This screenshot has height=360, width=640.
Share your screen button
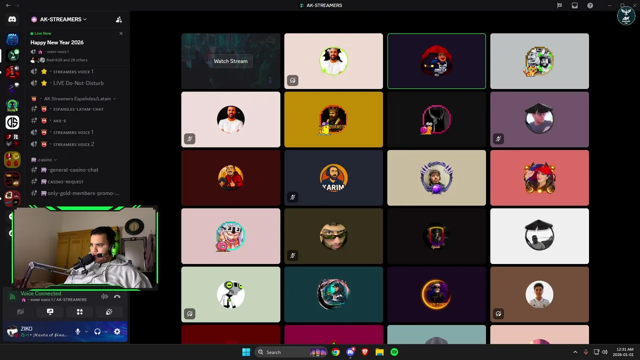pyautogui.click(x=50, y=311)
